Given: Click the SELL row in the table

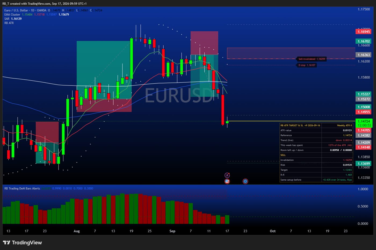Looking at the screenshot, I should pyautogui.click(x=316, y=155).
